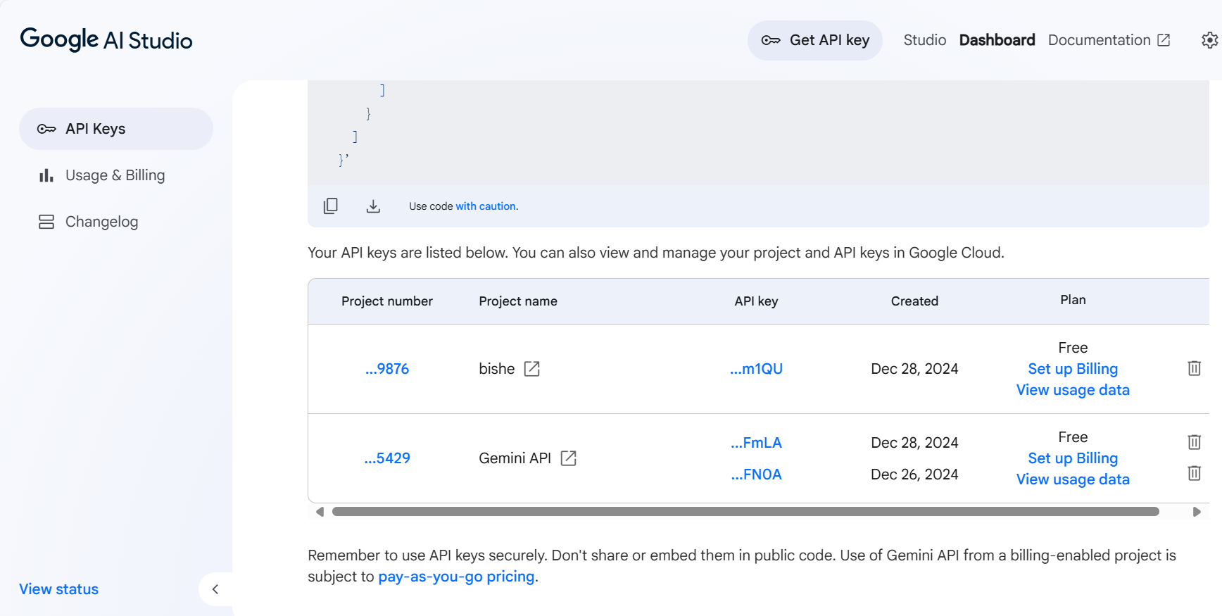Open project number ...5429
Image resolution: width=1222 pixels, height=616 pixels.
(387, 458)
